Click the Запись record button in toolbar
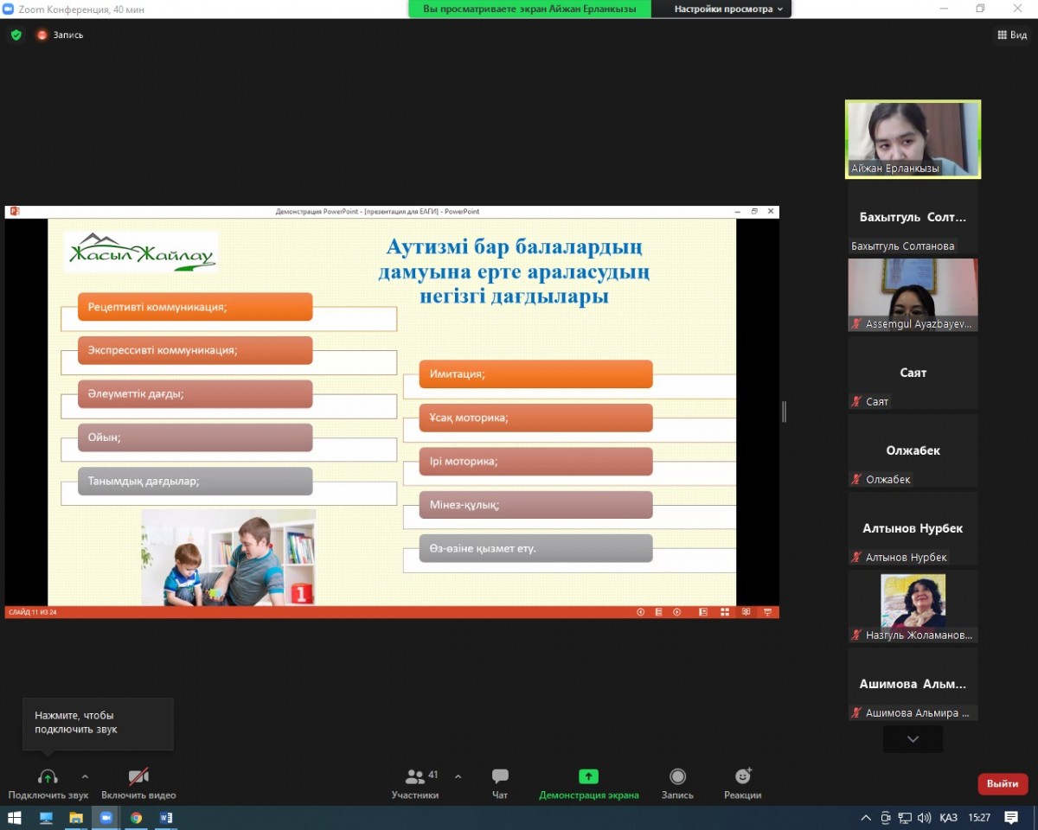The image size is (1038, 830). (x=677, y=783)
